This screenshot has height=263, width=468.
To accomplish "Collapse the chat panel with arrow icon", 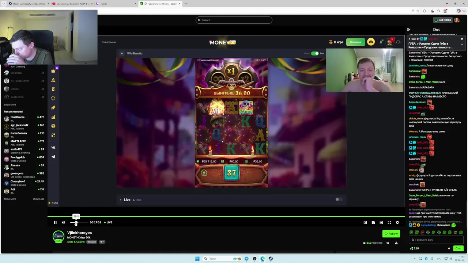I will [409, 30].
